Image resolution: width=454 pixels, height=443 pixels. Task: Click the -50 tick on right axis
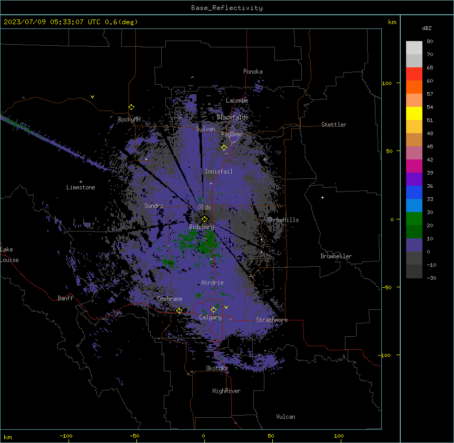pyautogui.click(x=387, y=287)
